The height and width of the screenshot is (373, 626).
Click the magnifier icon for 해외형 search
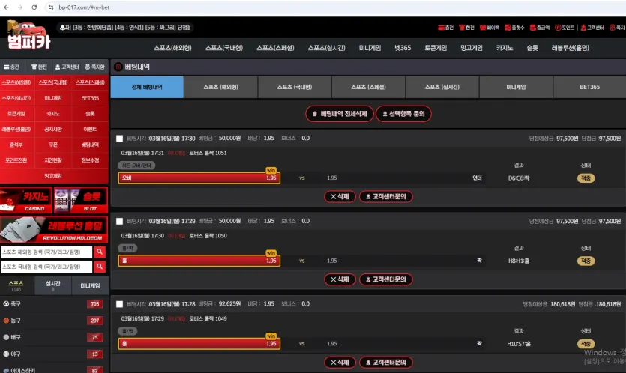100,252
